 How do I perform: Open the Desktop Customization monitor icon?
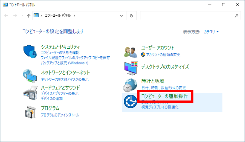click(x=131, y=68)
